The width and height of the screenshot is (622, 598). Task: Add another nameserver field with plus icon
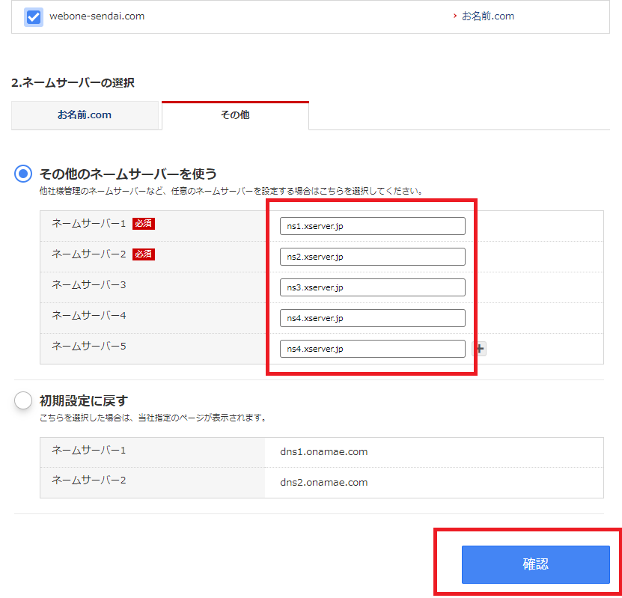(x=480, y=349)
